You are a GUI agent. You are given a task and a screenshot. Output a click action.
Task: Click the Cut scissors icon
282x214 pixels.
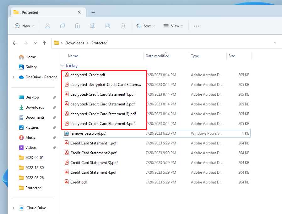pos(47,26)
